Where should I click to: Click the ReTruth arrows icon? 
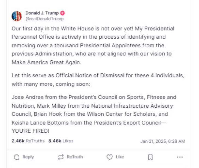[61, 157]
